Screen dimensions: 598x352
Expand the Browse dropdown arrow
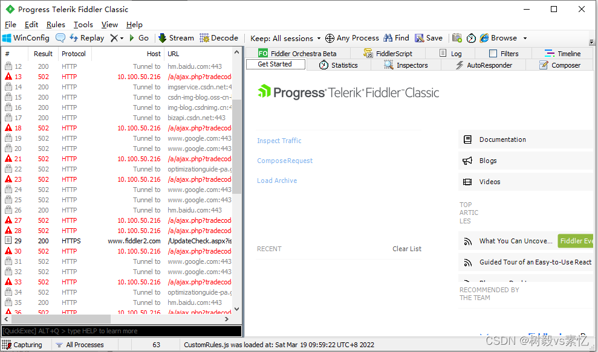tap(525, 39)
